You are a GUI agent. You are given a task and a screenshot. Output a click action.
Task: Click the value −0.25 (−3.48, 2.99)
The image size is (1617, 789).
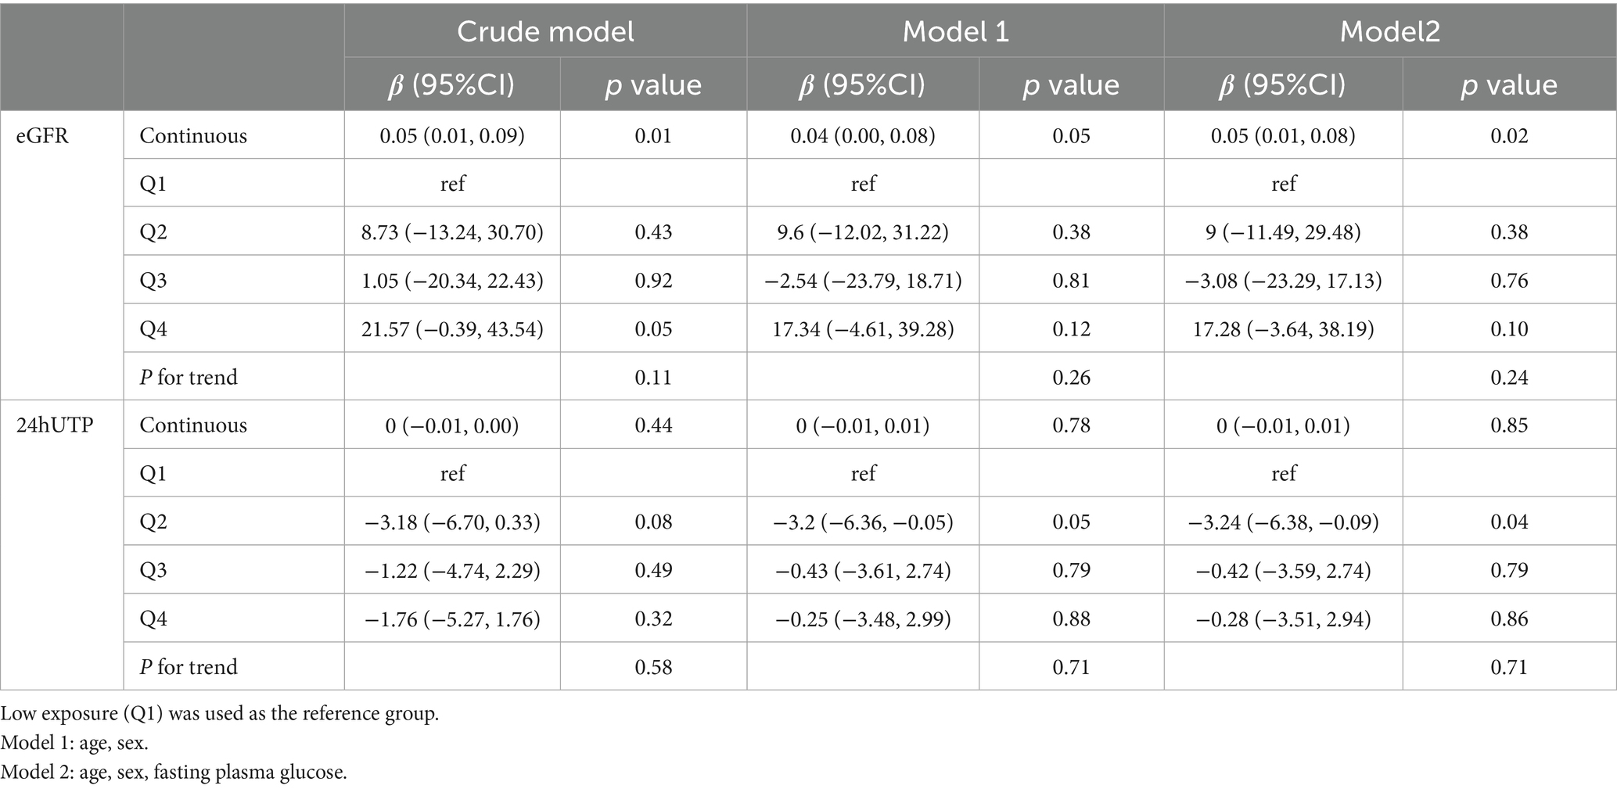863,619
